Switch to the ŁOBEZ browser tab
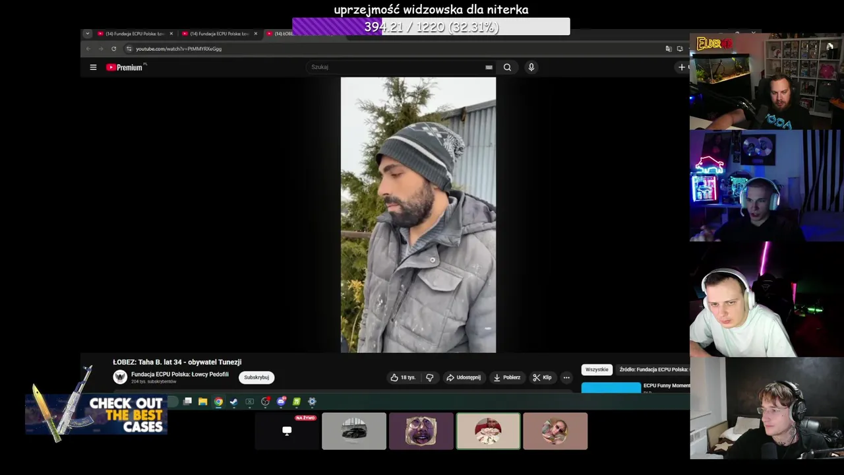844x475 pixels. pyautogui.click(x=281, y=34)
